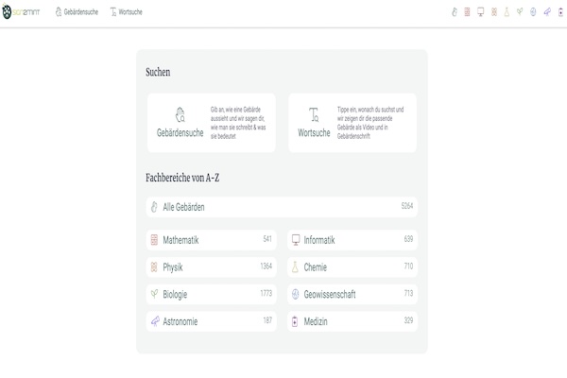Click the Biologie plant icon in the top-right header
567x378 pixels.
point(520,12)
